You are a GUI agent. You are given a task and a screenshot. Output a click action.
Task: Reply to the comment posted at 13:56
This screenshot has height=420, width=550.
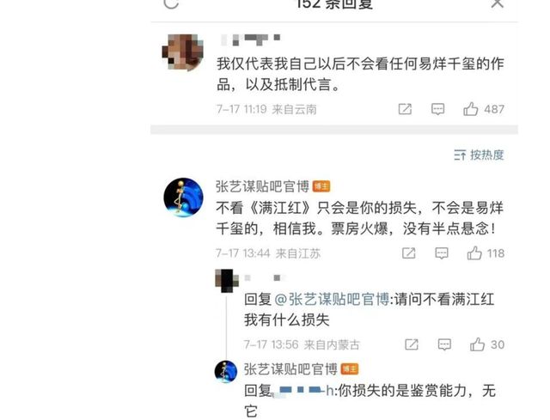(x=444, y=344)
